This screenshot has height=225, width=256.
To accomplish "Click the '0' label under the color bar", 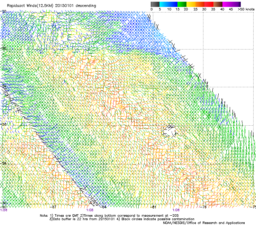I will [152, 9].
